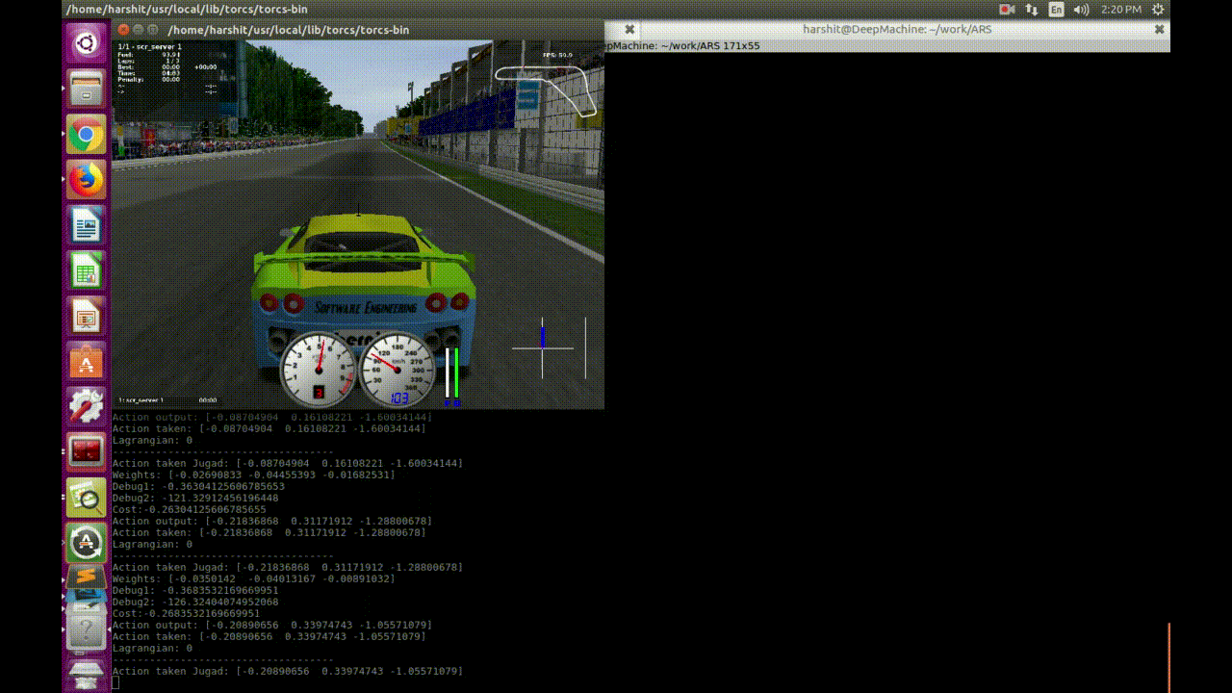Click the track mini-map in TORCS
The image size is (1232, 693).
click(546, 90)
